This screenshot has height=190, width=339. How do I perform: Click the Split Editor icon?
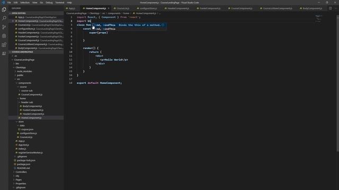click(x=331, y=8)
